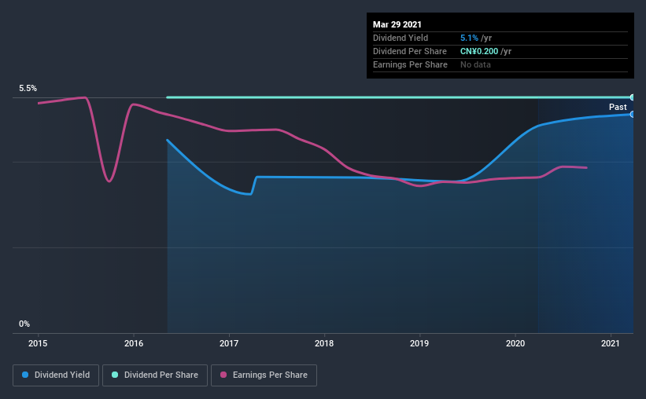Select the 2017 x-axis label
This screenshot has width=646, height=399.
[x=229, y=343]
